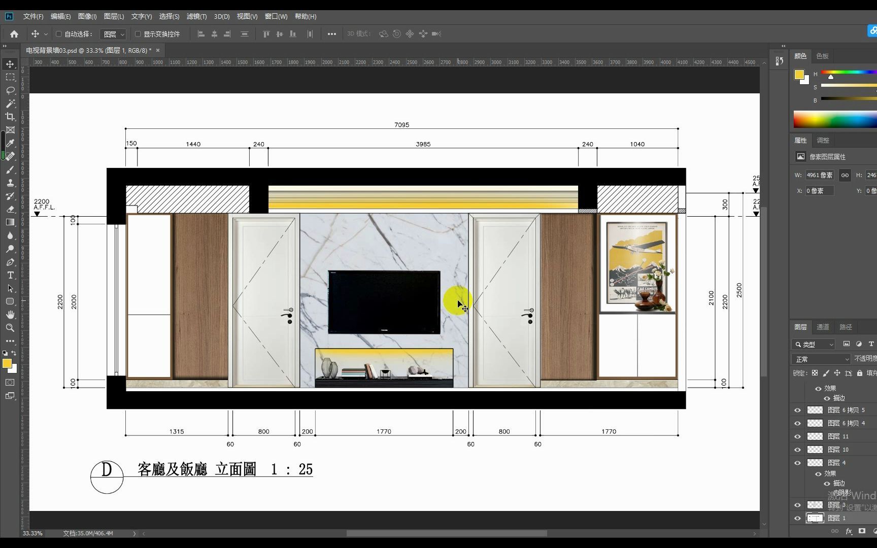Open the 图层 auto-select target dropdown
The width and height of the screenshot is (877, 548).
[x=114, y=34]
